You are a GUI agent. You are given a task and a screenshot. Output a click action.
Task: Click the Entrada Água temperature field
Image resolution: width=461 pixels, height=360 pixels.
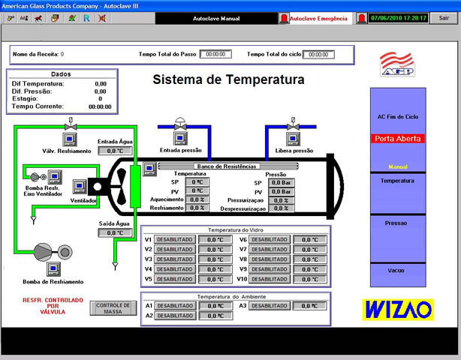pos(115,151)
